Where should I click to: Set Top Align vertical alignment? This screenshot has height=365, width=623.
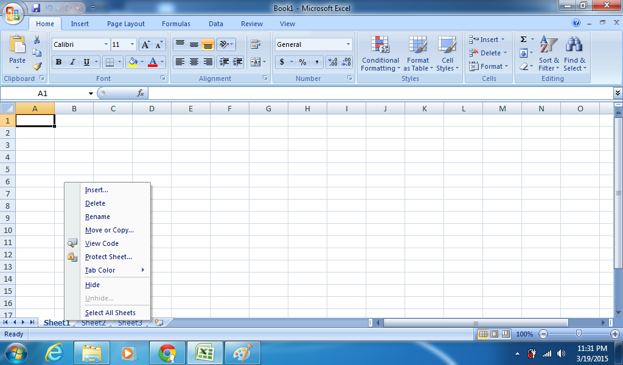180,44
